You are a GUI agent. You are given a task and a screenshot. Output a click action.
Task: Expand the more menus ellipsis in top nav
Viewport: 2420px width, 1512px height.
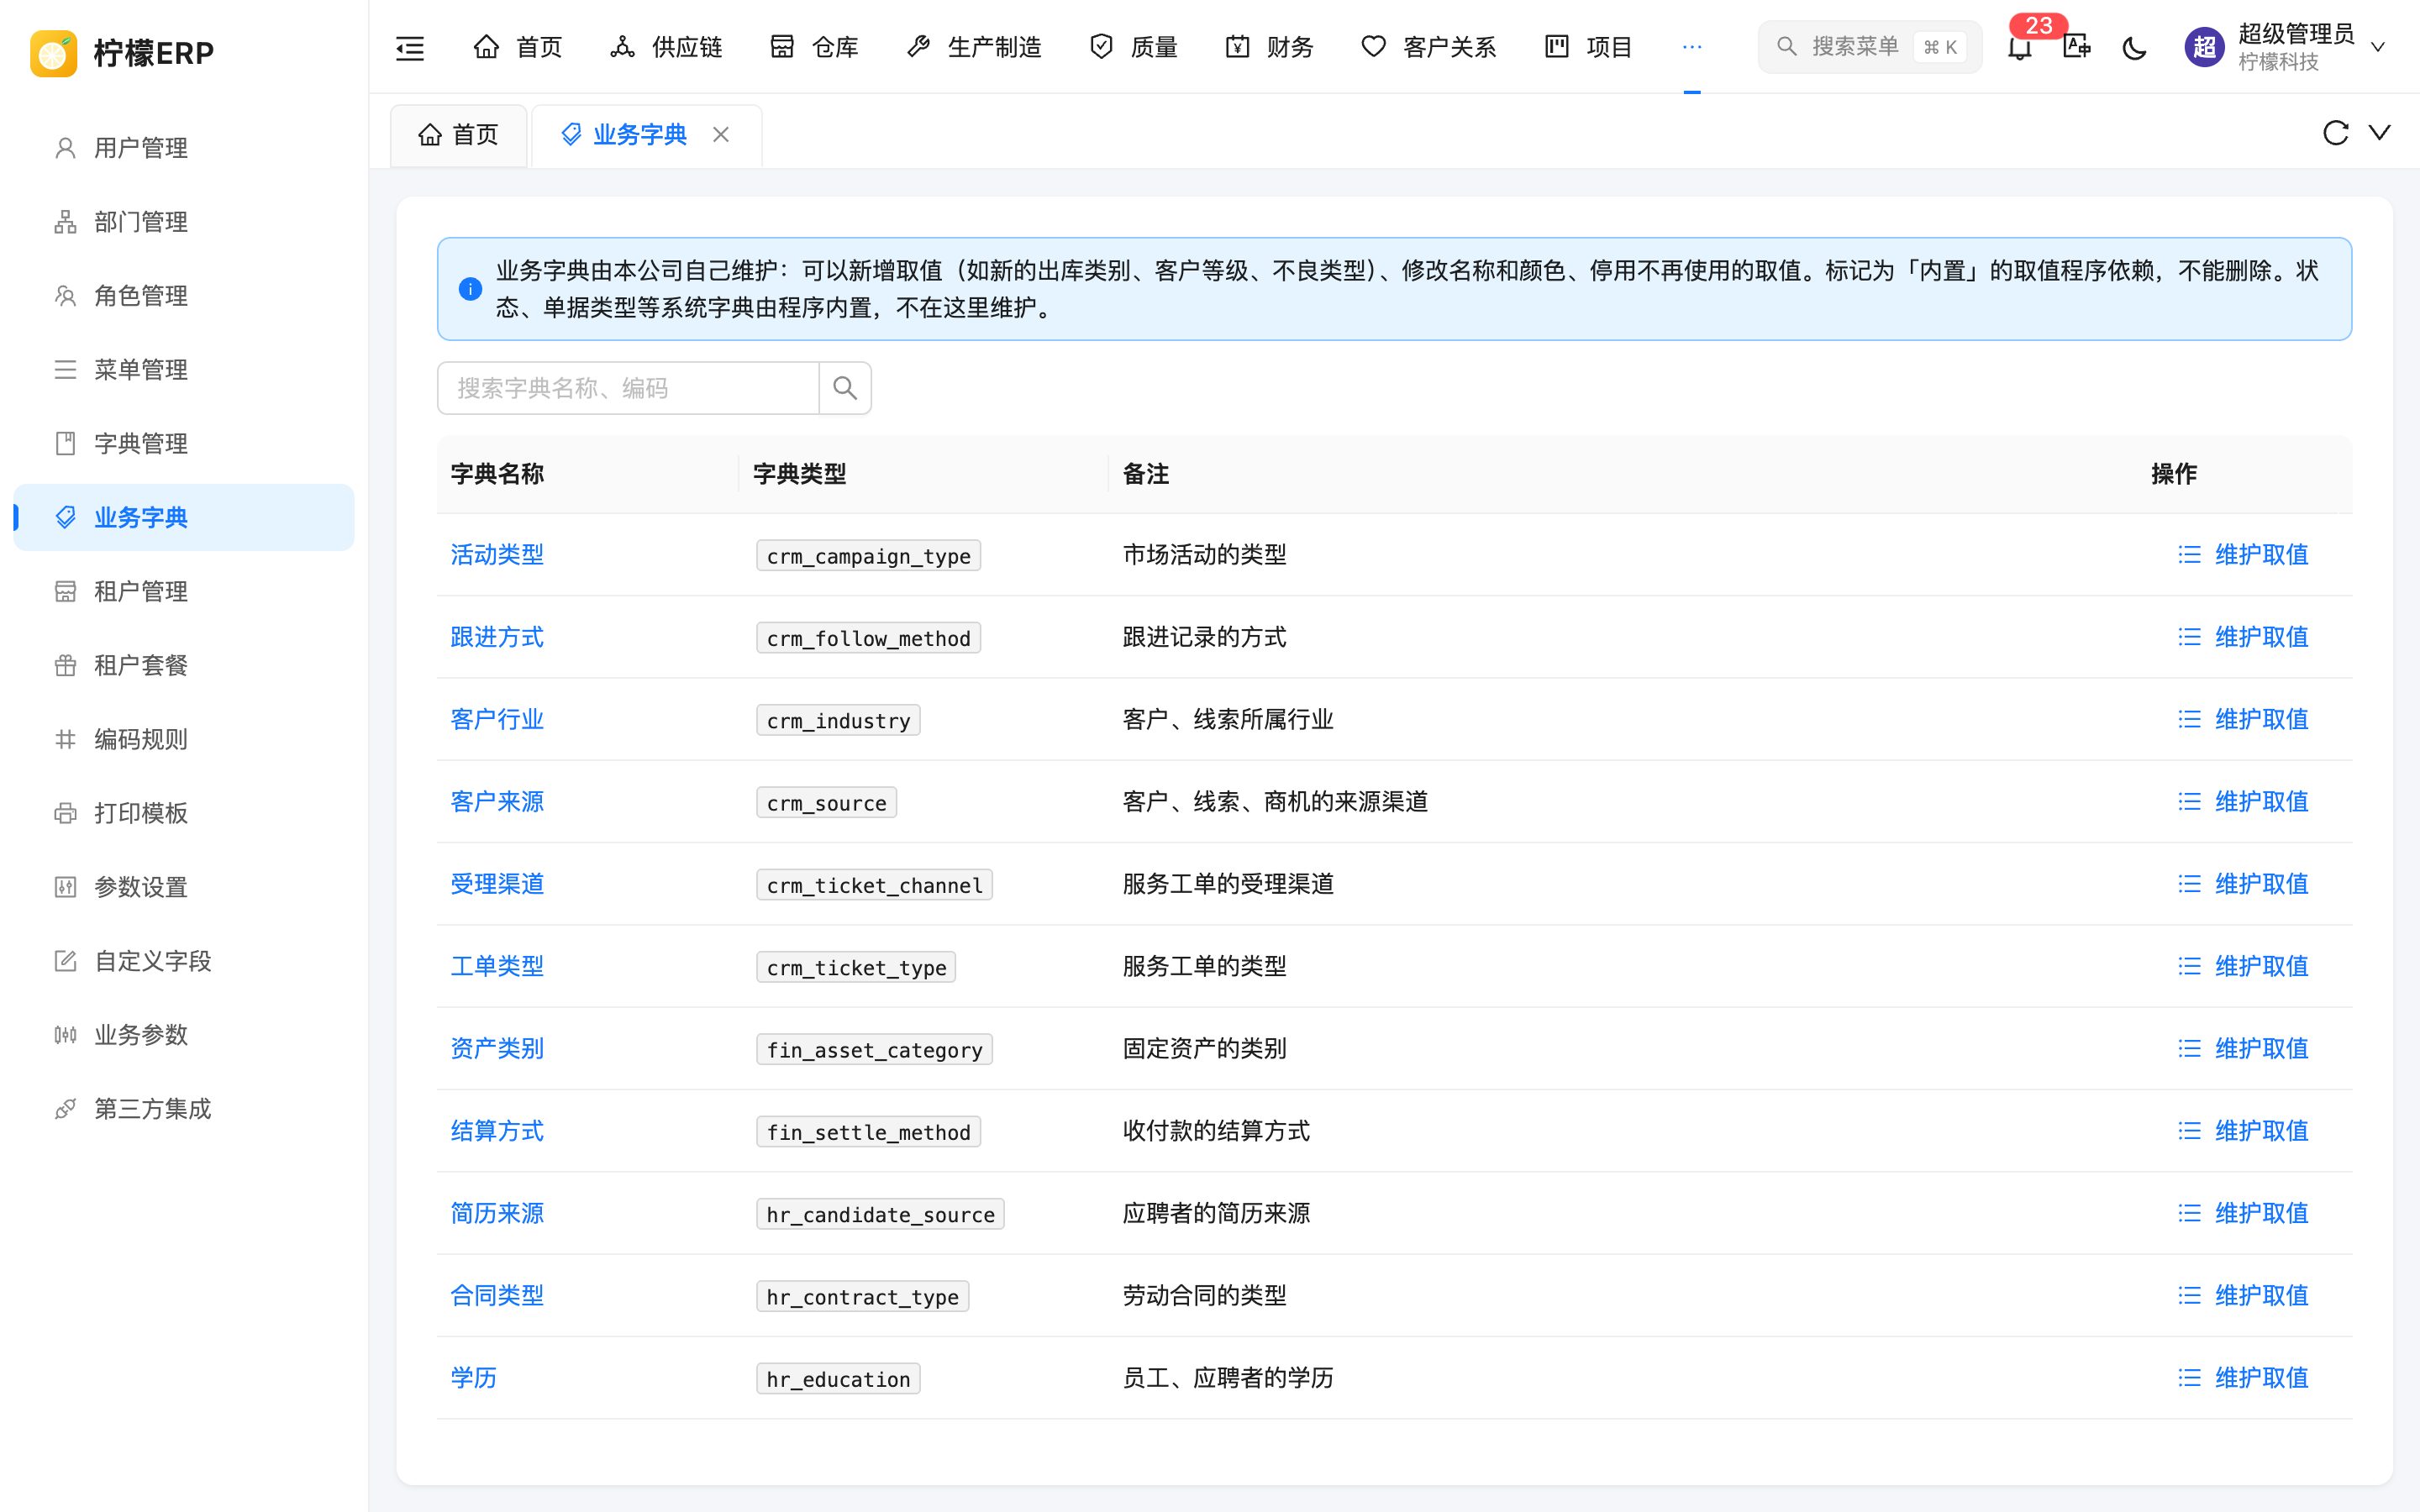tap(1692, 47)
